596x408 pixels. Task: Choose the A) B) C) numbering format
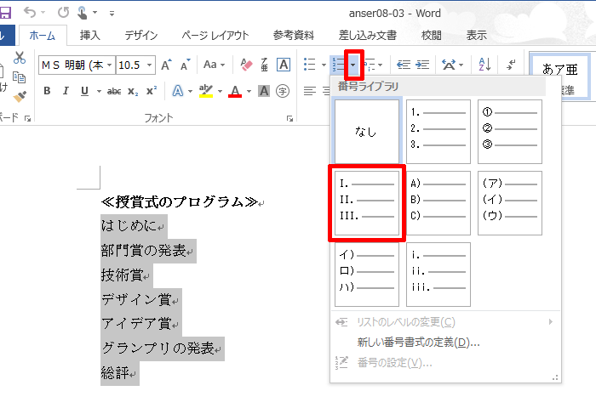click(x=438, y=203)
